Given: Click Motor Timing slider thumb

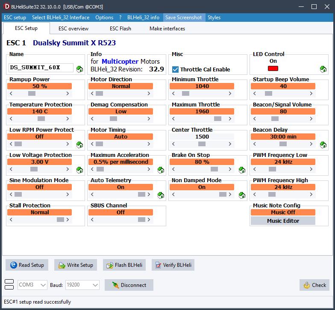Looking at the screenshot, I should [x=99, y=144].
